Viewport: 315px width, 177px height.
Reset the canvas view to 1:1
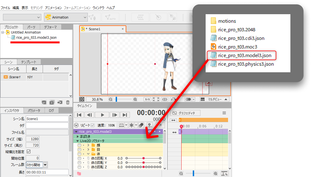click(147, 100)
